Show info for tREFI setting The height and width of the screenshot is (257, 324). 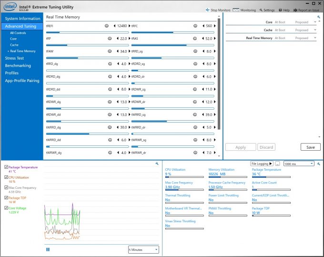(x=107, y=26)
